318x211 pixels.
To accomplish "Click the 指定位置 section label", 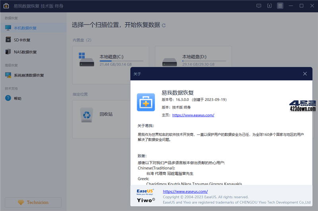I will point(80,94).
